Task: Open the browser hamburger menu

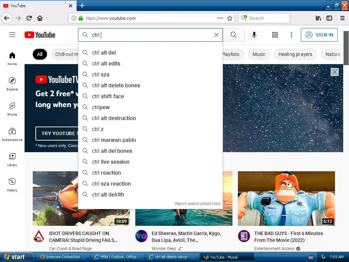Action: (343, 18)
